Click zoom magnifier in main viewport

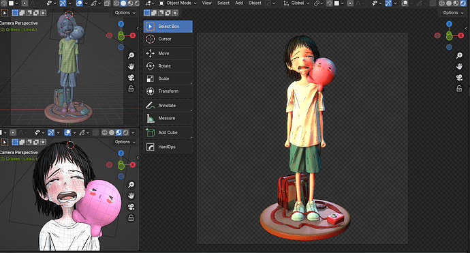coord(459,55)
